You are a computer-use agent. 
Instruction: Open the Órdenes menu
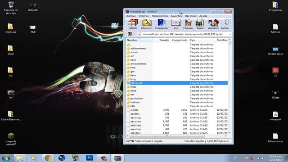point(144,16)
